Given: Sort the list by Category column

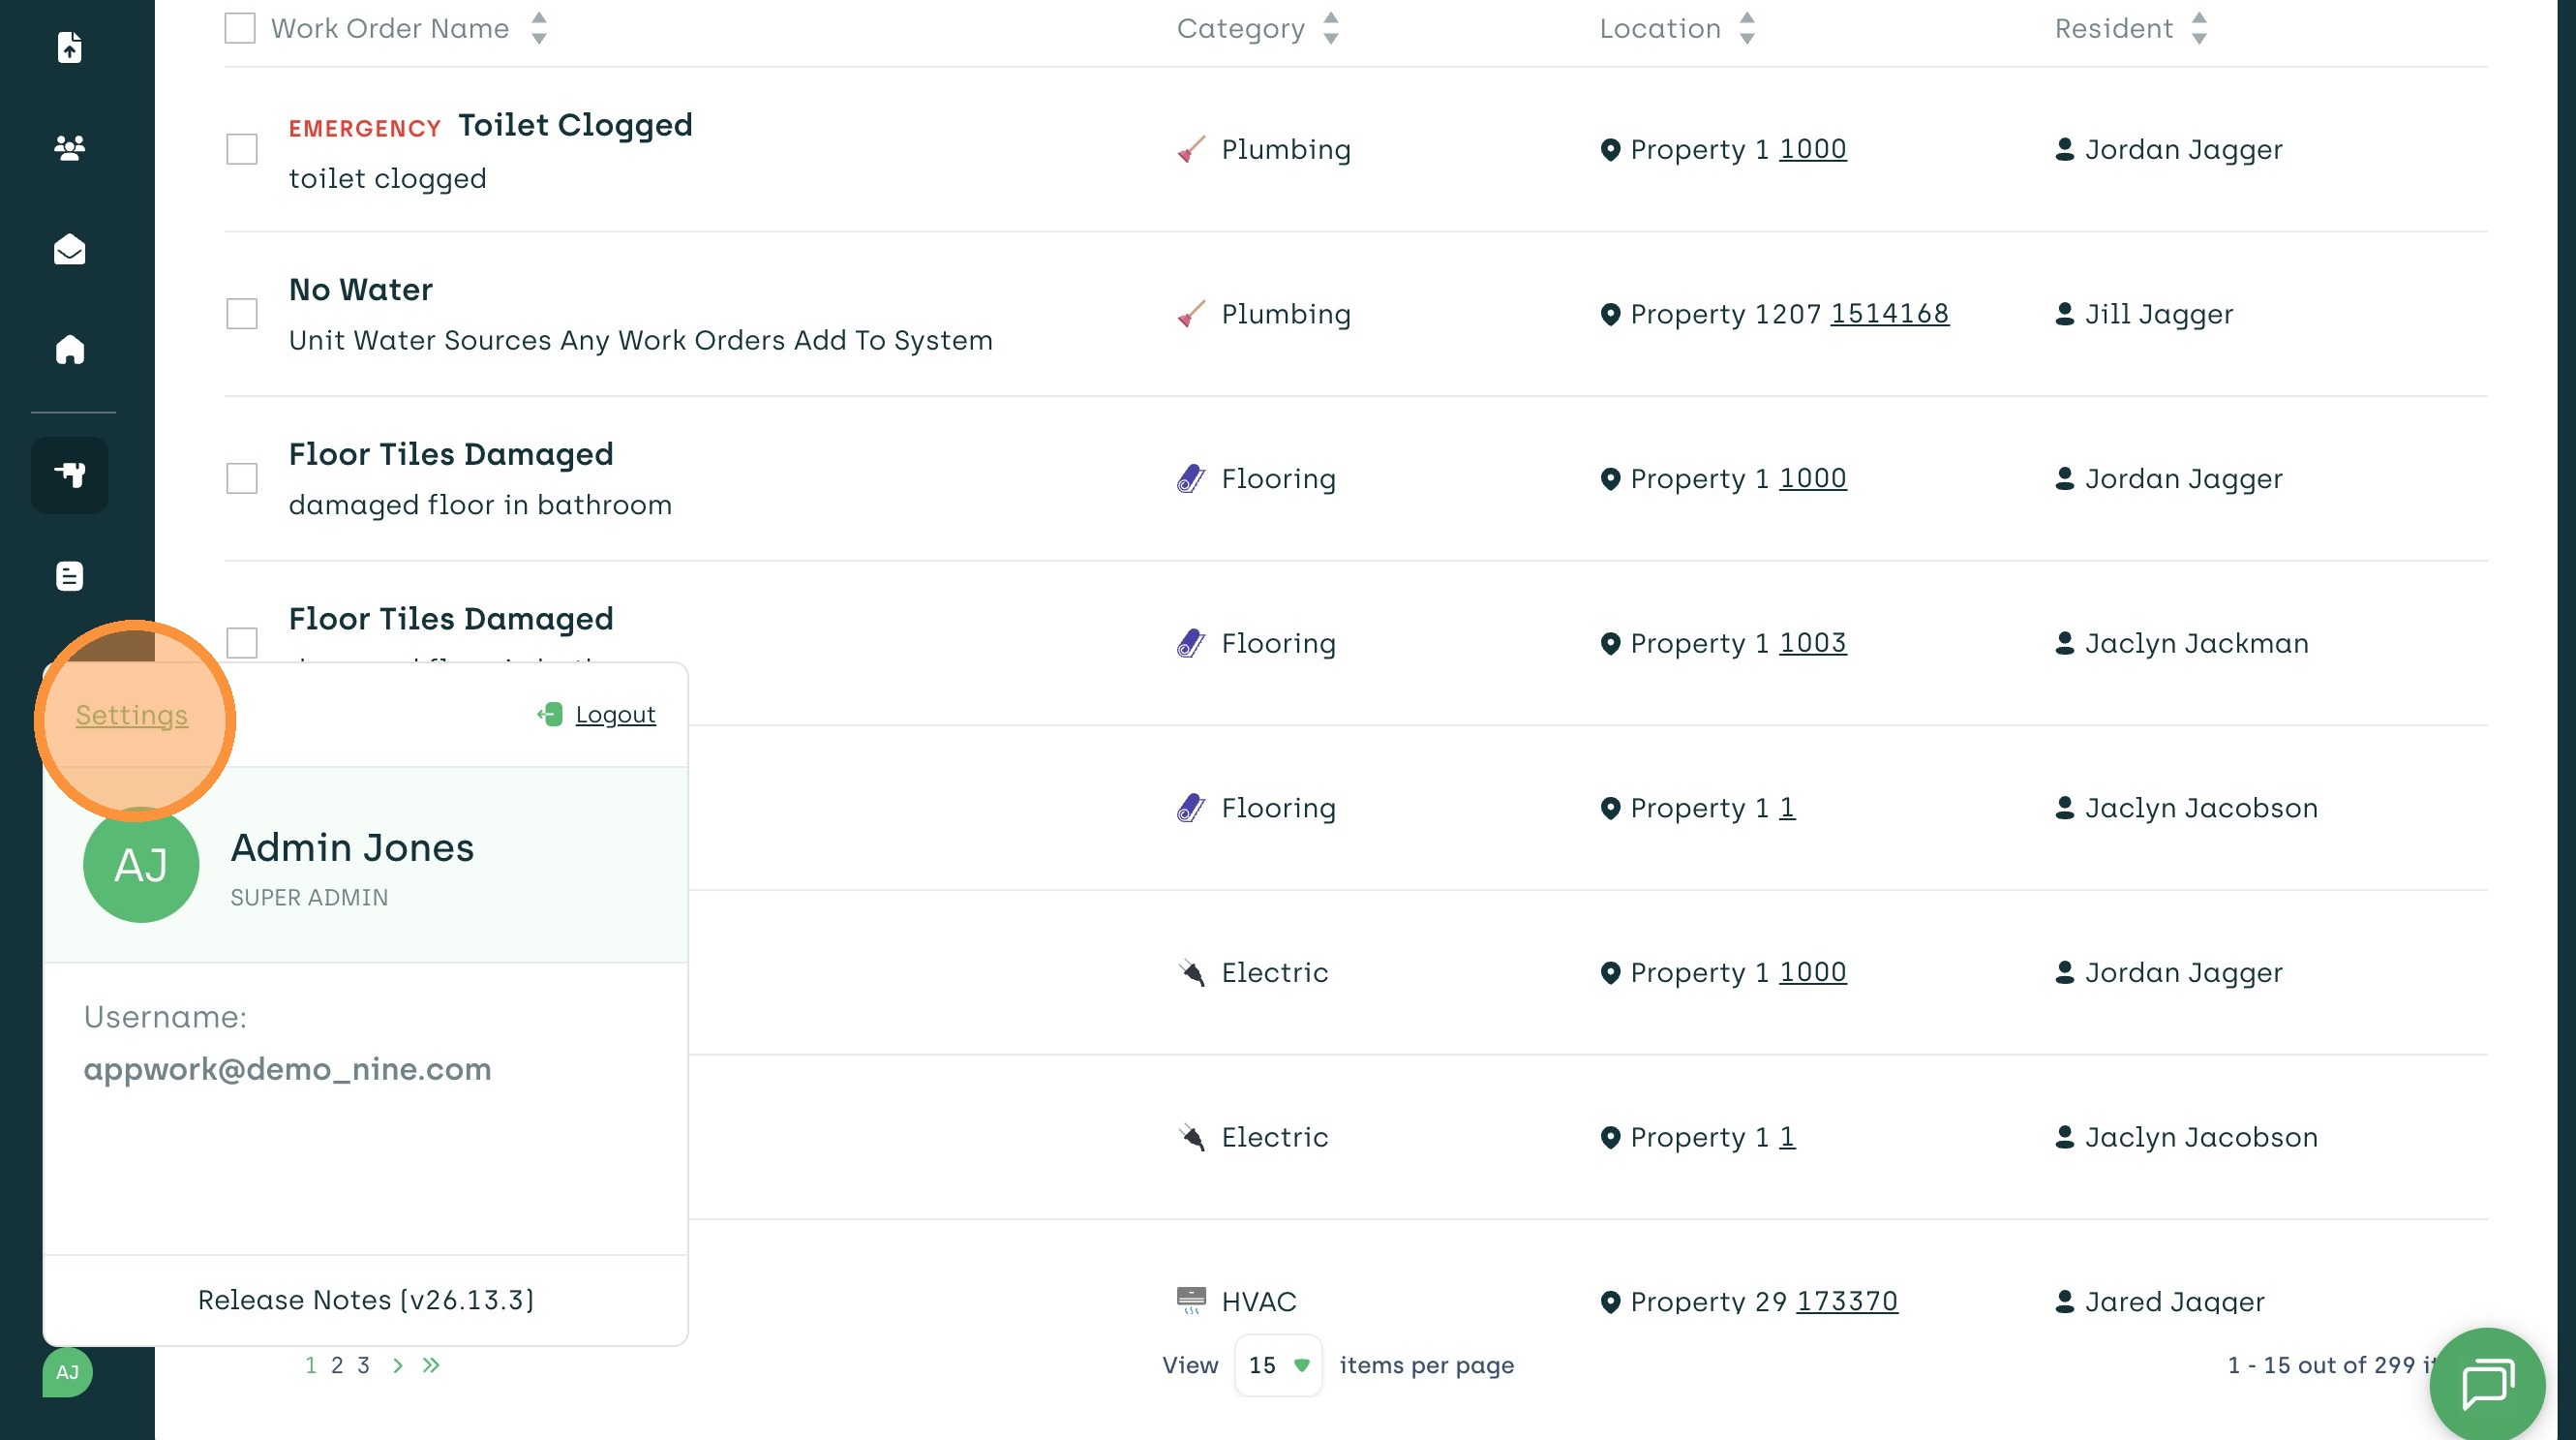Looking at the screenshot, I should click(1330, 28).
